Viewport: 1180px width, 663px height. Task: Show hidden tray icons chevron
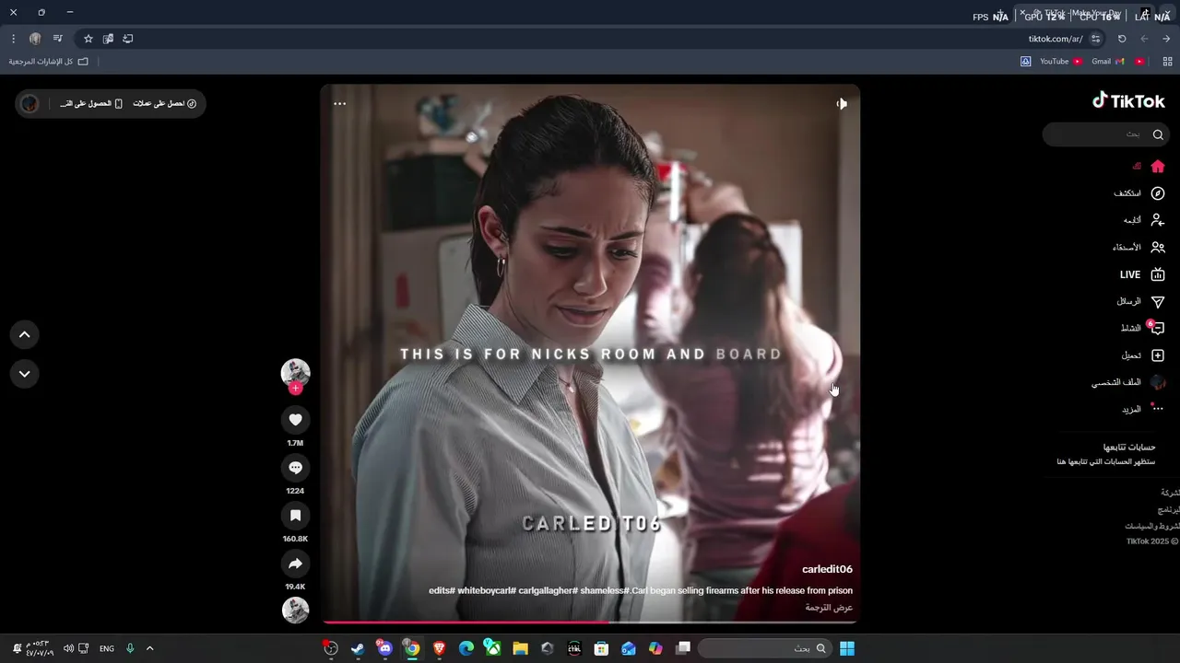click(x=149, y=648)
